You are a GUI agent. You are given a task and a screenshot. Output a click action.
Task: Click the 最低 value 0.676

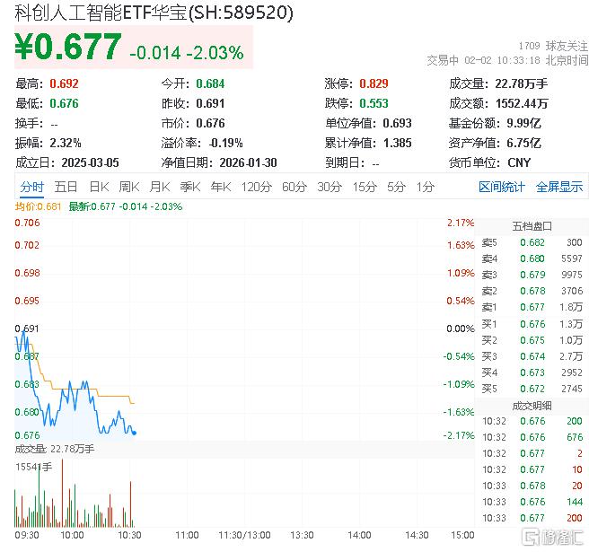click(64, 103)
